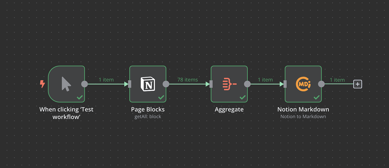Click the plus button to add a new node

click(357, 84)
